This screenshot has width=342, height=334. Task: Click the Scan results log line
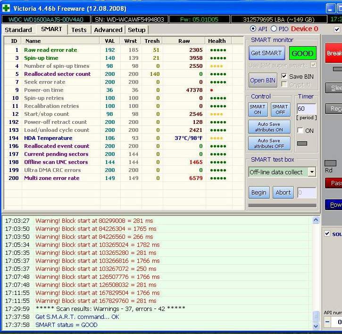coord(110,309)
